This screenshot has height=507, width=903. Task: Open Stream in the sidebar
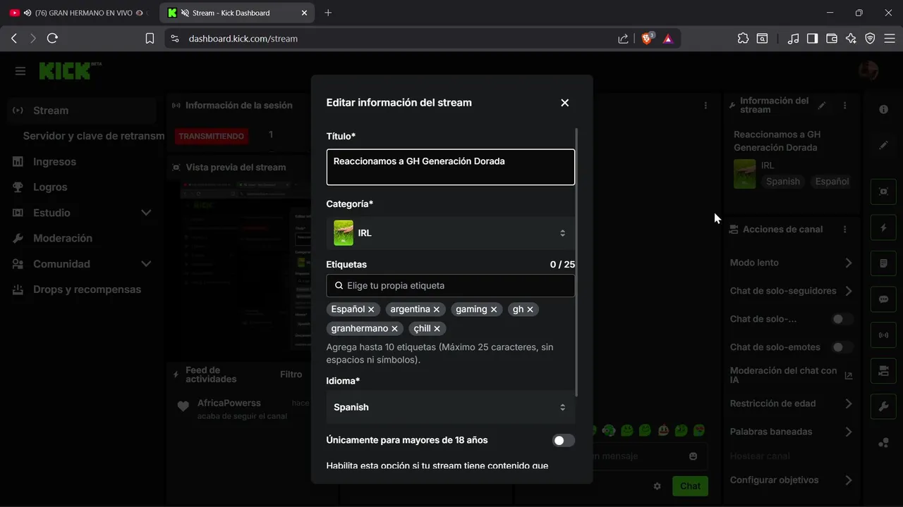[82, 111]
